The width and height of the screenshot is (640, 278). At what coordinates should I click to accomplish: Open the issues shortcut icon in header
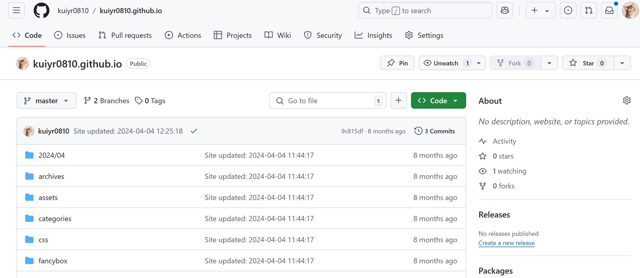tap(568, 11)
